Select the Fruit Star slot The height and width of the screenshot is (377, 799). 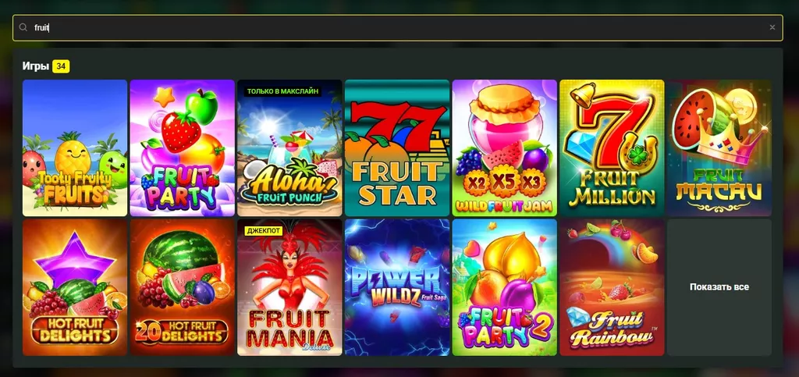[397, 148]
